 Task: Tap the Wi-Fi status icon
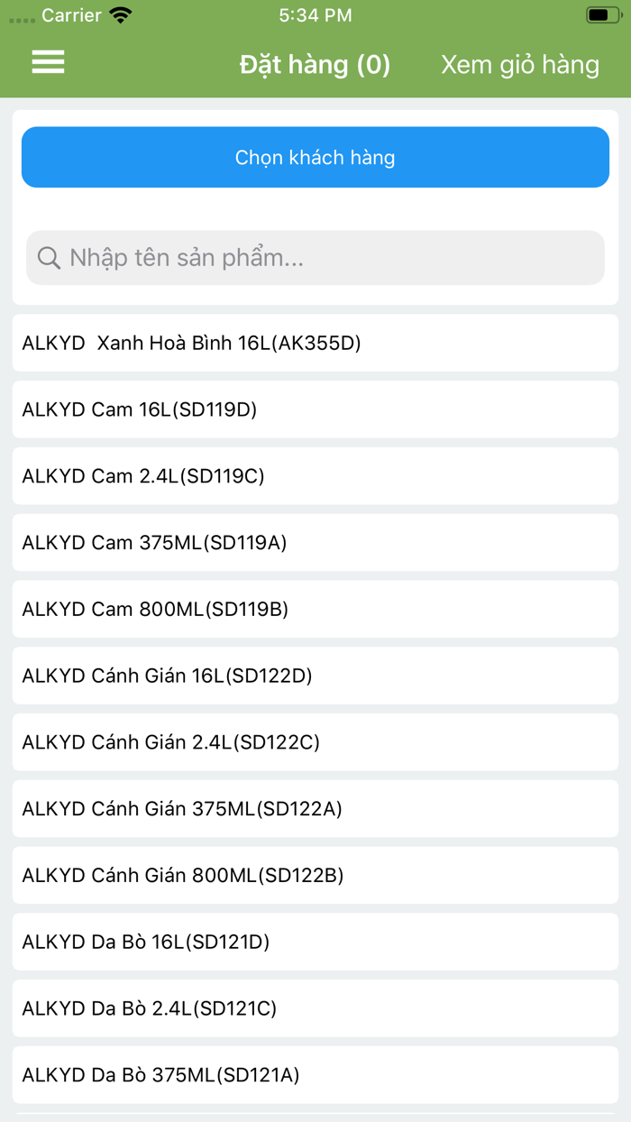click(120, 15)
